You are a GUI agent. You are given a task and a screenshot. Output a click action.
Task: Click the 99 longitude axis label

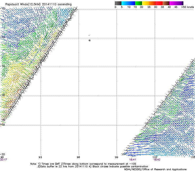tap(116, 157)
